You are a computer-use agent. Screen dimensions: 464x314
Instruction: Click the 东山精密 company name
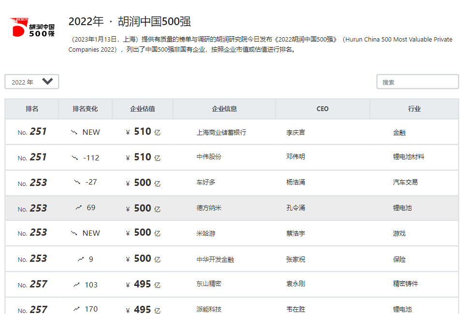(209, 284)
